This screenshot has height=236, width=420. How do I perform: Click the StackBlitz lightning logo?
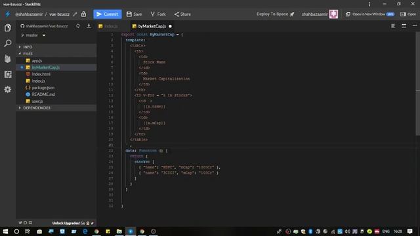[7, 14]
